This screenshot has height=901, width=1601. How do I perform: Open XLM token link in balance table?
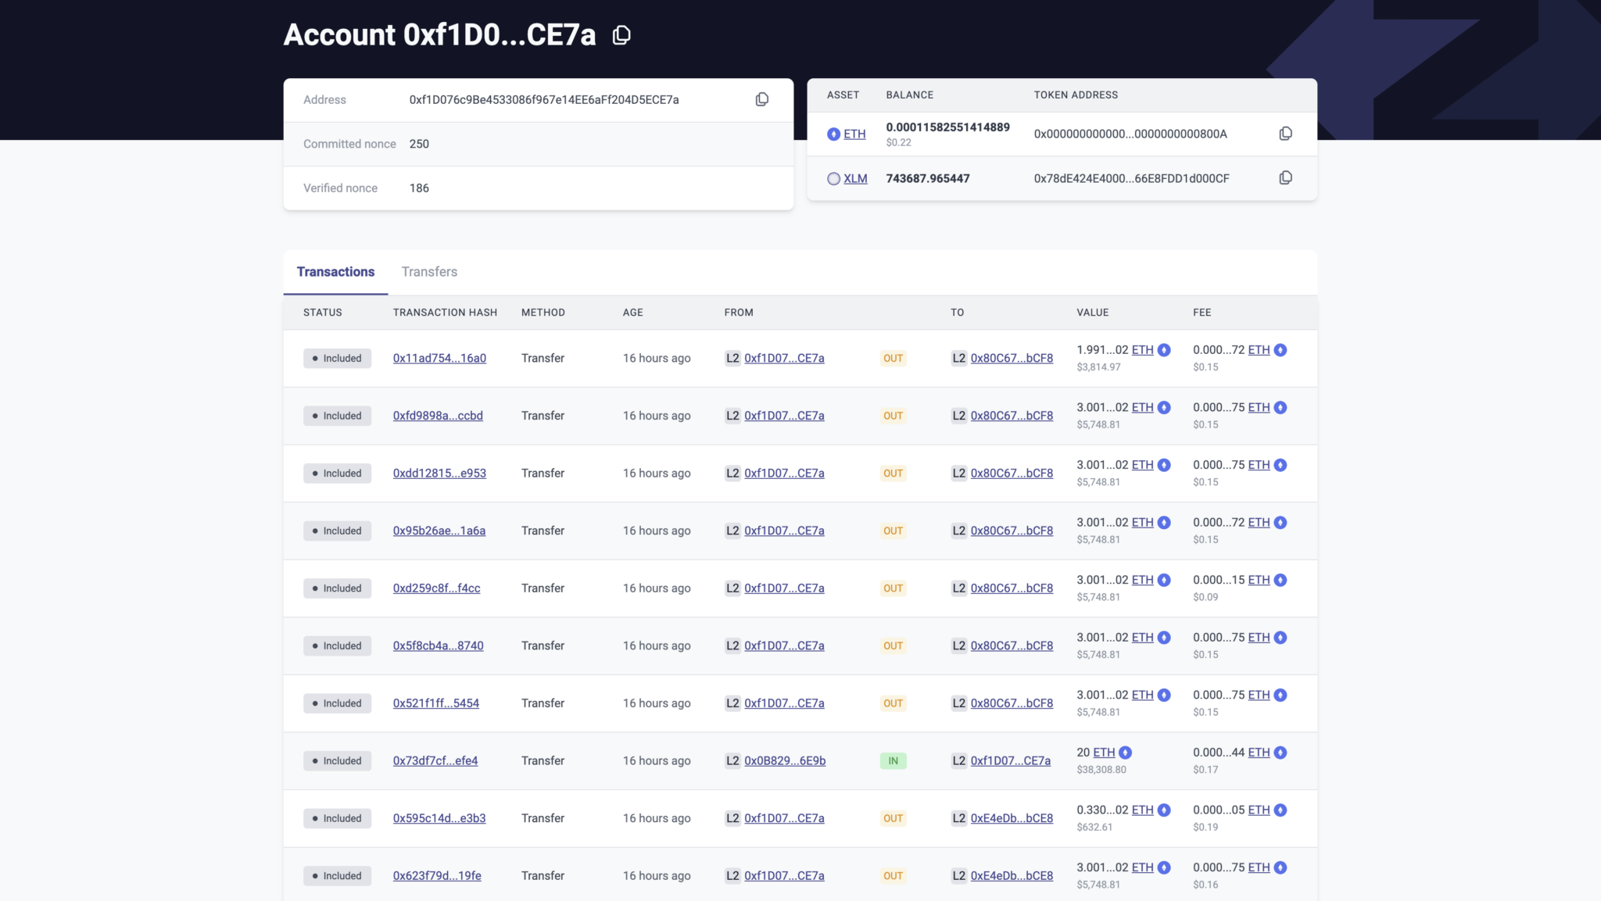point(855,178)
